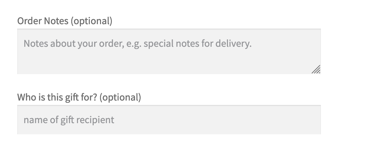
Task: Click the gift recipient name field
Action: [169, 120]
